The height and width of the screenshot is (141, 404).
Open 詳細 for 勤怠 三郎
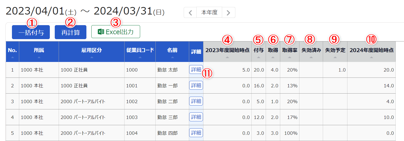[196, 117]
